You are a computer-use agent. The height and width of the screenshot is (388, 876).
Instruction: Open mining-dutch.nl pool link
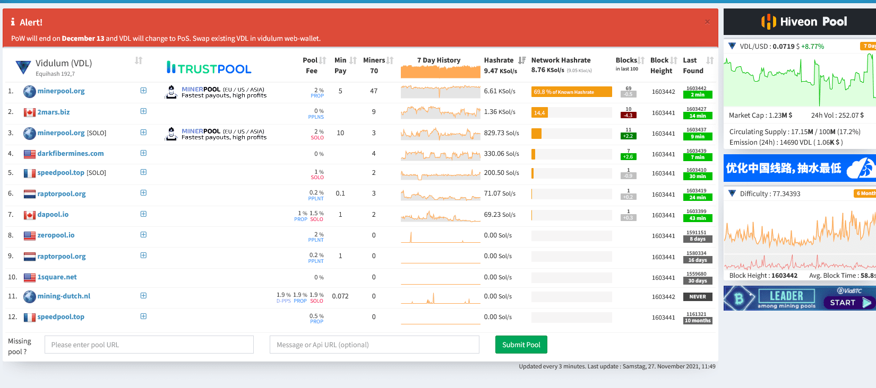(64, 296)
